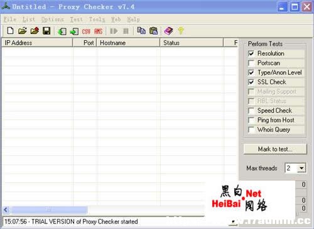Image resolution: width=314 pixels, height=229 pixels.
Task: Click the horizontal scrollbar left arrow
Action: point(6,209)
